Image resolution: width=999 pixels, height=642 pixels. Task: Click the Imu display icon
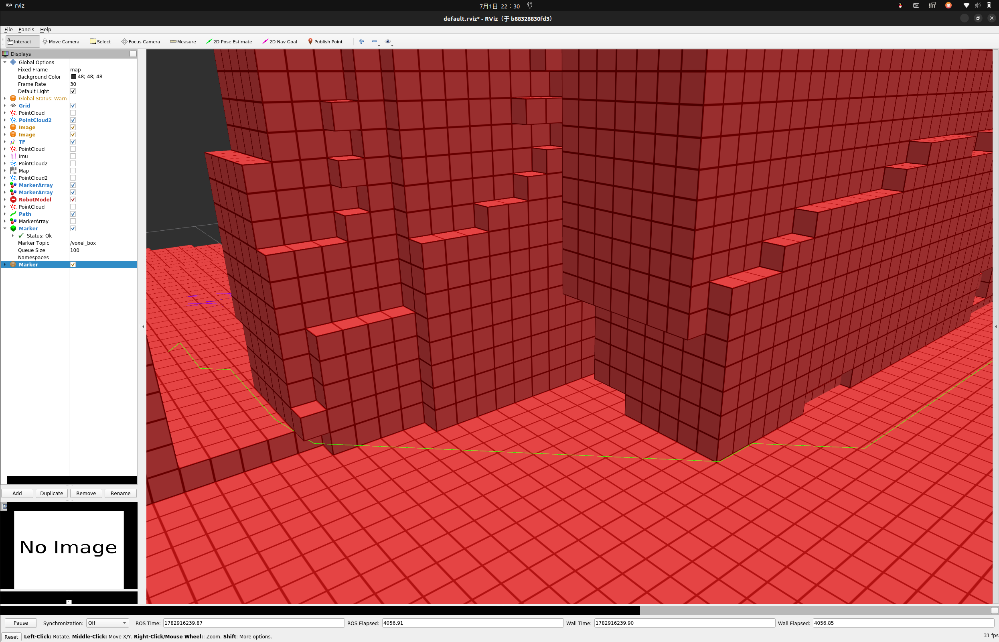(x=13, y=156)
